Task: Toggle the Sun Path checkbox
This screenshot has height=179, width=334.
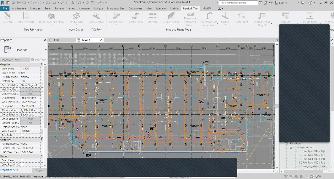Action: 22,136
